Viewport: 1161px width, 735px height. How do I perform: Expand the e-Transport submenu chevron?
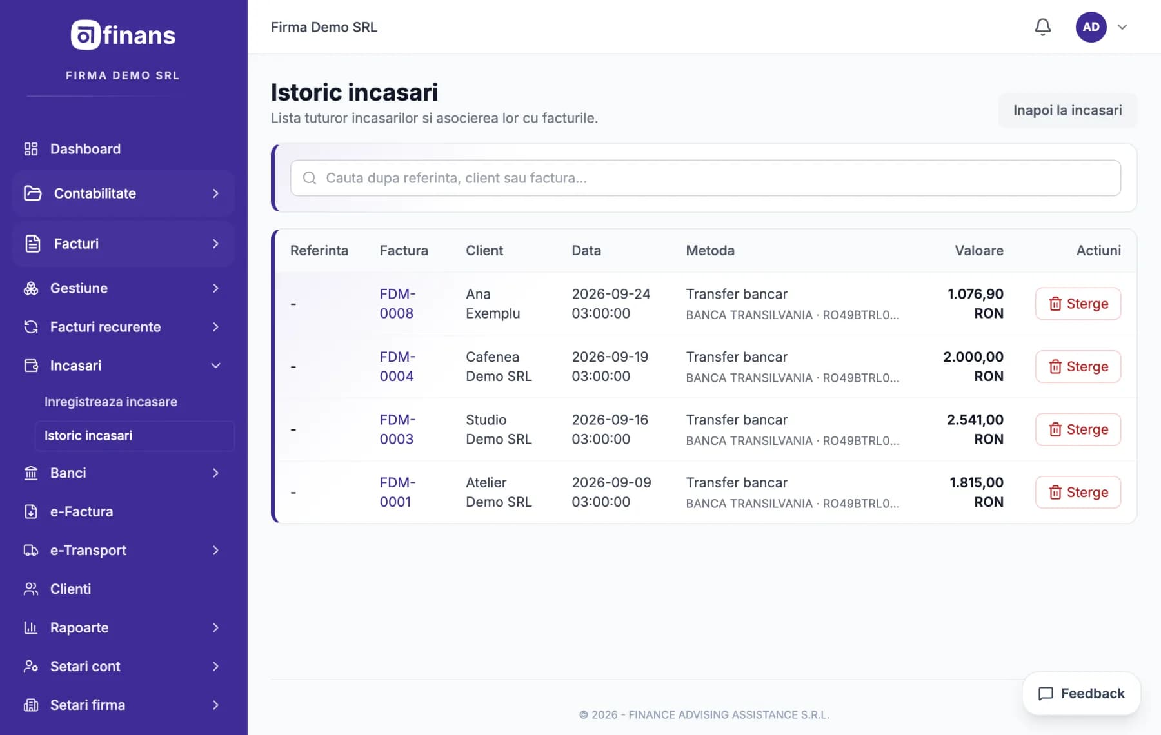click(x=215, y=550)
